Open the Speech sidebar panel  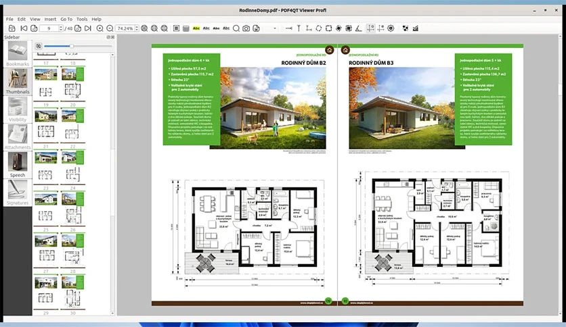click(x=18, y=165)
